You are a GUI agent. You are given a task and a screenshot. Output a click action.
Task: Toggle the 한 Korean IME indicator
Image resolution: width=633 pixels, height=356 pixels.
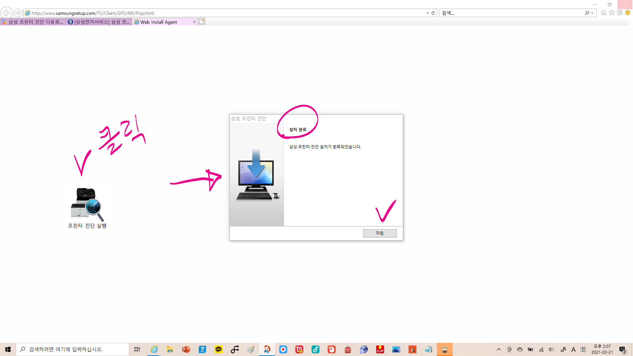[583, 349]
